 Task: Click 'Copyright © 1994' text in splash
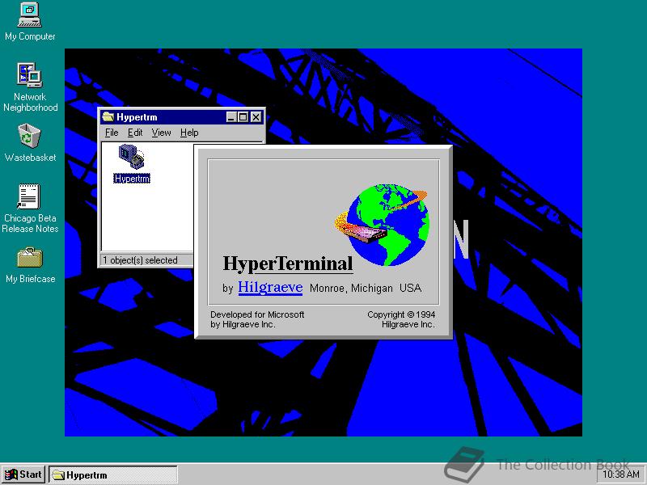(x=401, y=314)
